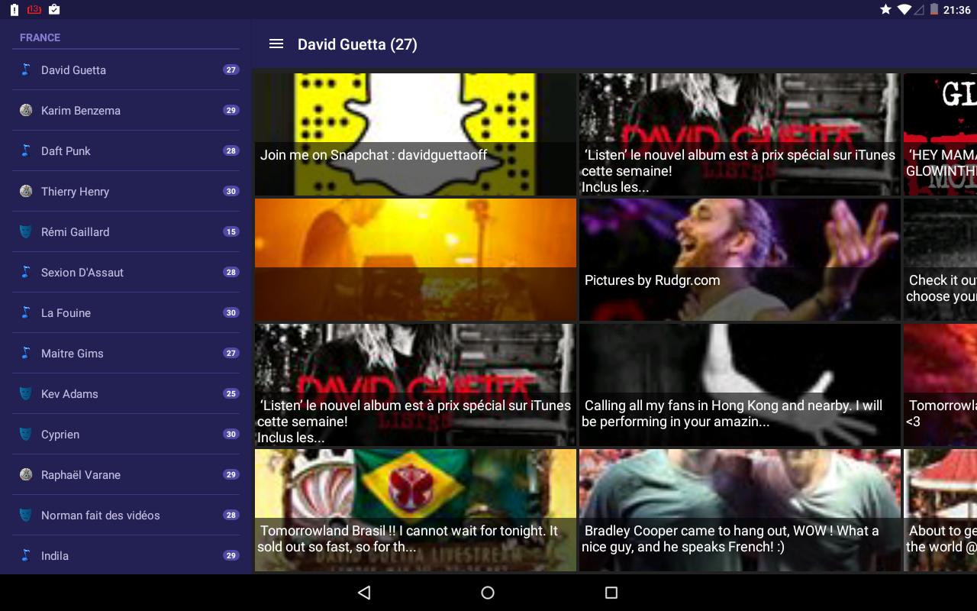Open the orange concert photo post
This screenshot has height=611, width=977.
point(415,260)
